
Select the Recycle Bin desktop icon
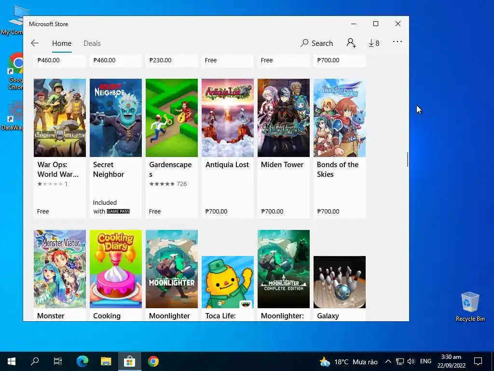pyautogui.click(x=470, y=307)
